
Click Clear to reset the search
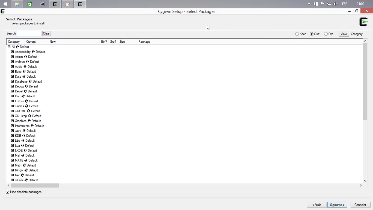pyautogui.click(x=46, y=33)
